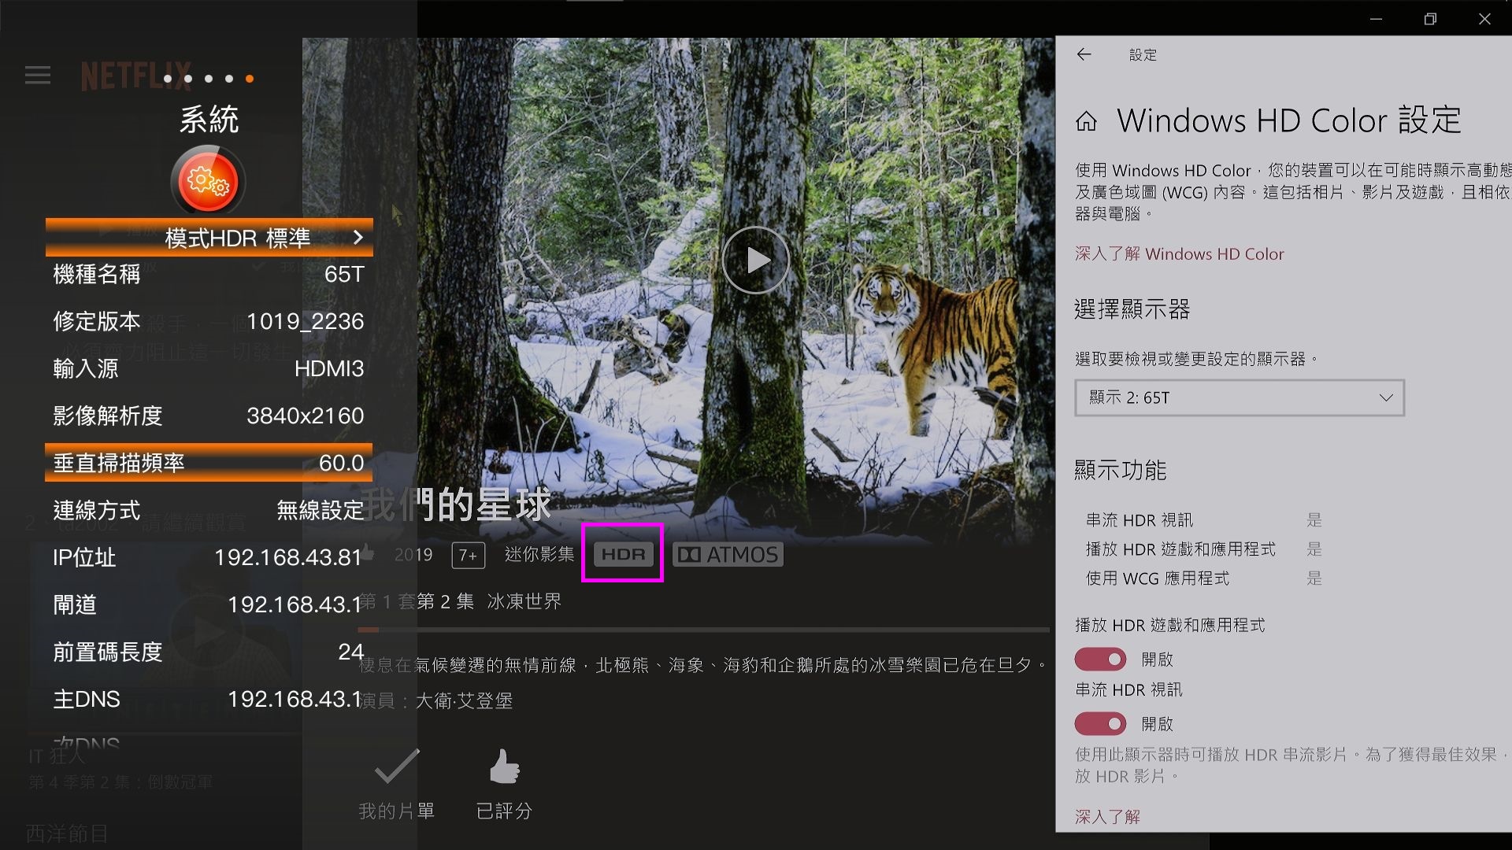Click the 我們的星球 title

coord(457,504)
